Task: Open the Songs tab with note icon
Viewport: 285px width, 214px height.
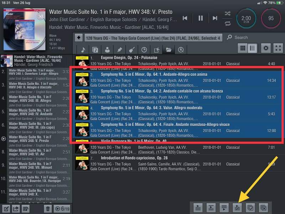Action: pos(83,50)
